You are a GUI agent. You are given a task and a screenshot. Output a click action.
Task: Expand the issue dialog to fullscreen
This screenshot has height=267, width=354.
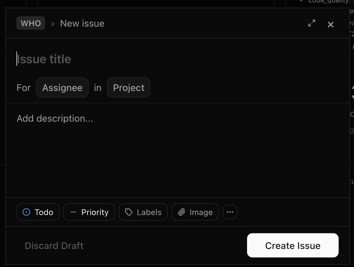pyautogui.click(x=312, y=23)
